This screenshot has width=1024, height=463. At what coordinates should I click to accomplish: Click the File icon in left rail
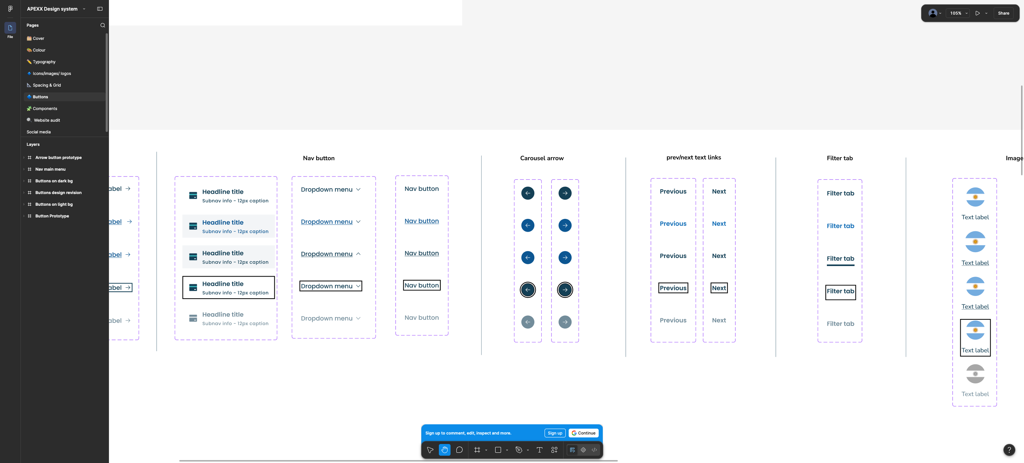pyautogui.click(x=10, y=28)
